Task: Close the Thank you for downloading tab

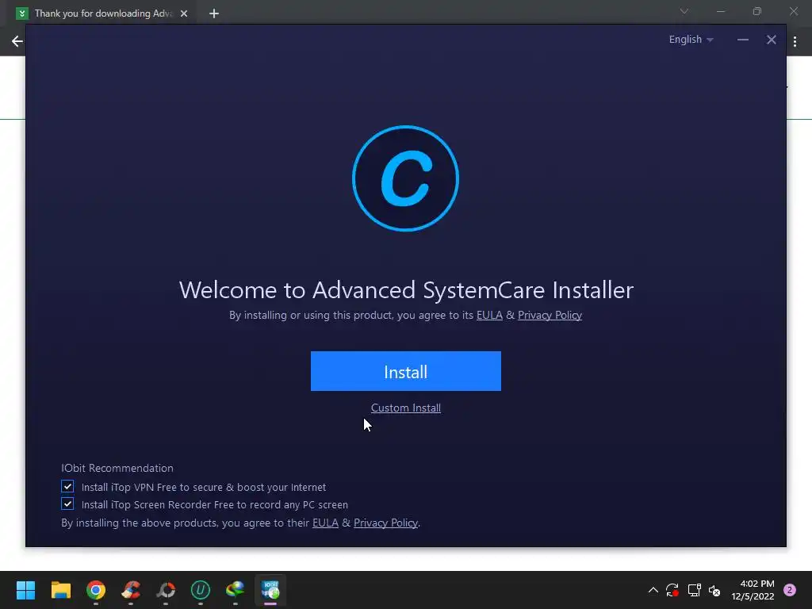Action: 184,13
